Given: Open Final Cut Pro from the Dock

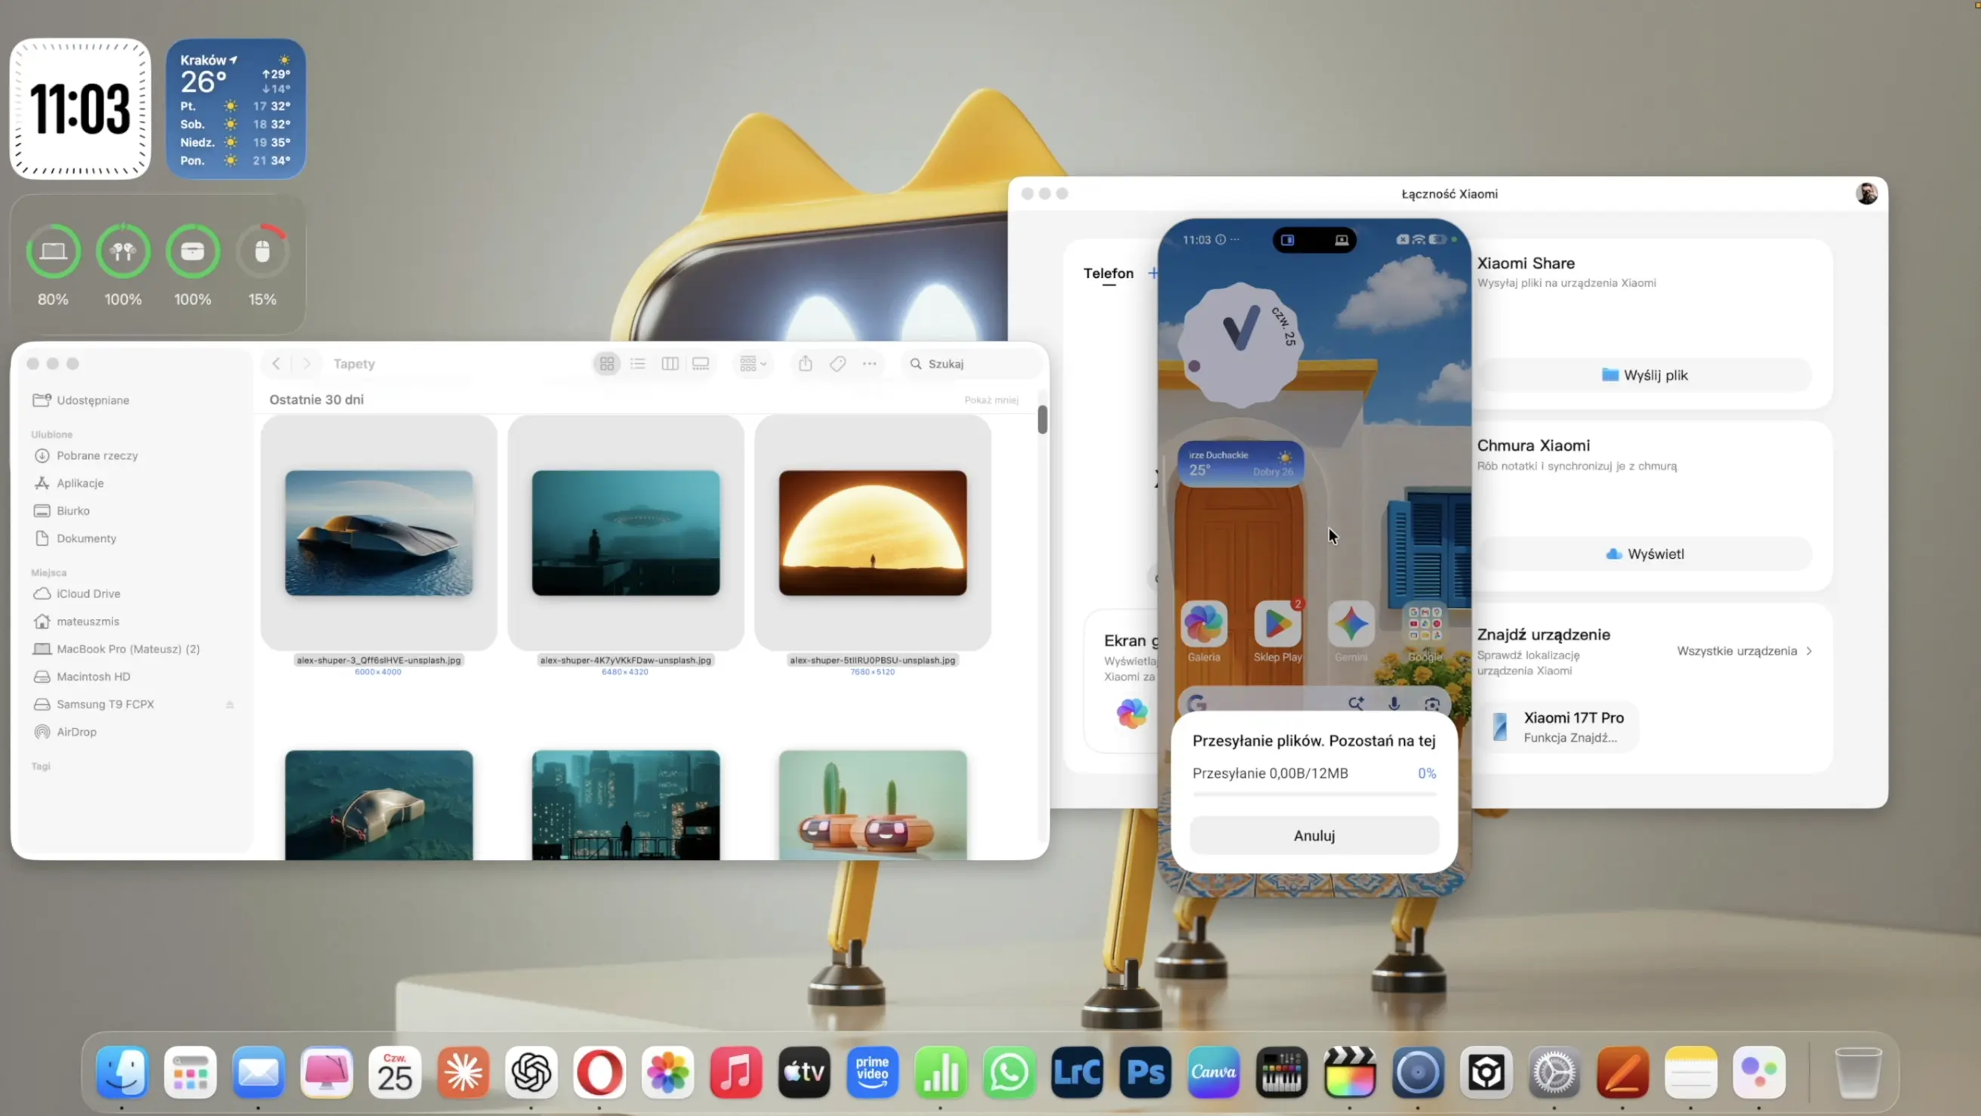Looking at the screenshot, I should coord(1350,1072).
